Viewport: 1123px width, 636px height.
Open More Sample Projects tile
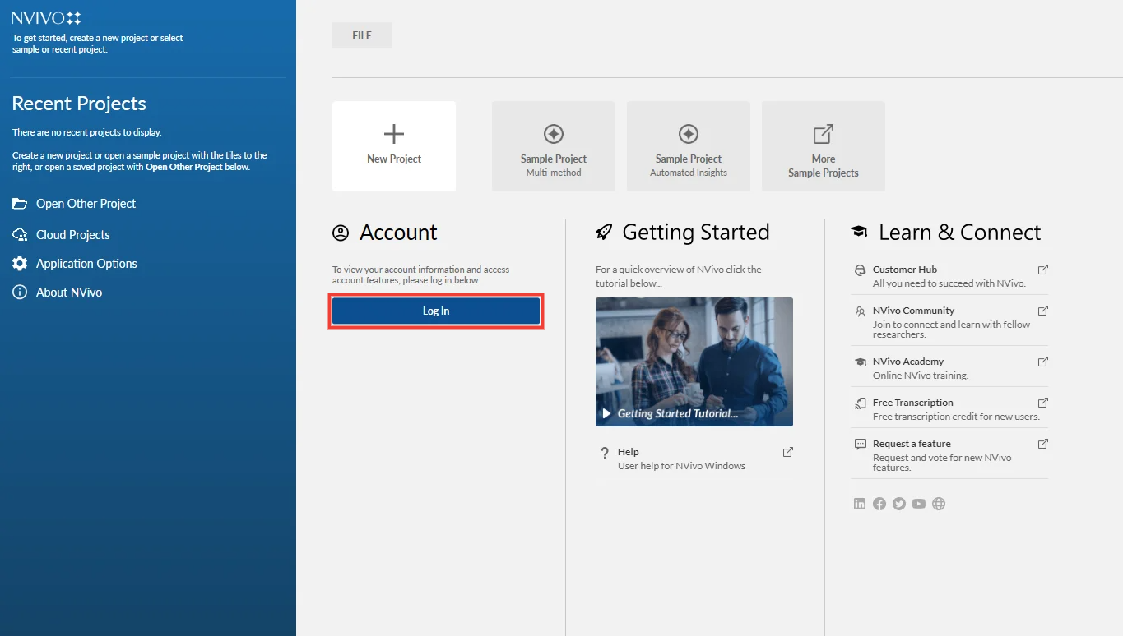click(824, 146)
